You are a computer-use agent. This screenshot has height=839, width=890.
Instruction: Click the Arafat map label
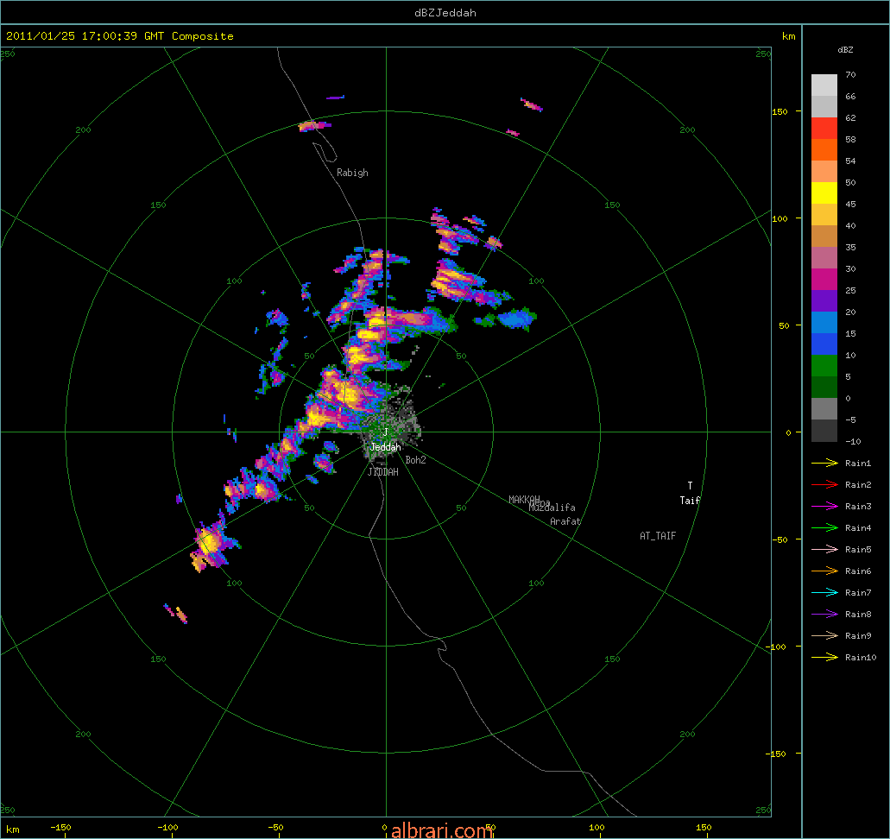tap(565, 521)
